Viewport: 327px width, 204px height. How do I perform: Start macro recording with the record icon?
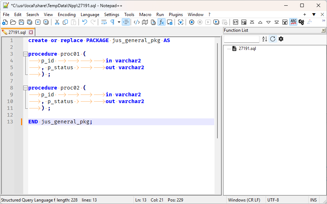pyautogui.click(x=192, y=22)
